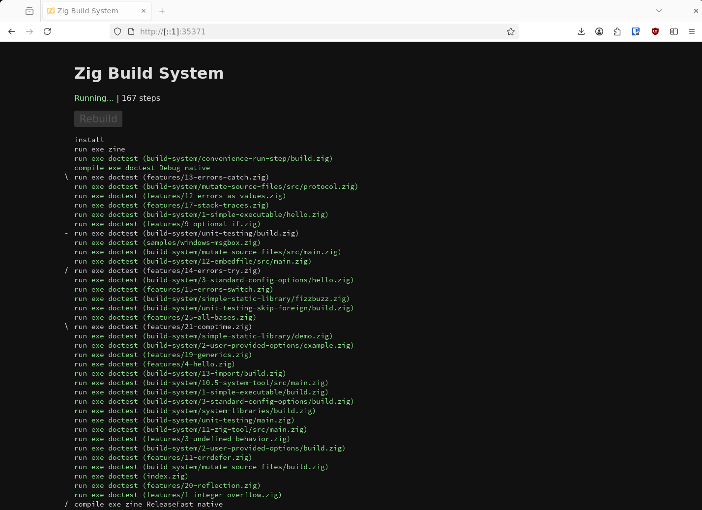Open the extensions puzzle-piece panel
Viewport: 702px width, 510px height.
click(617, 31)
